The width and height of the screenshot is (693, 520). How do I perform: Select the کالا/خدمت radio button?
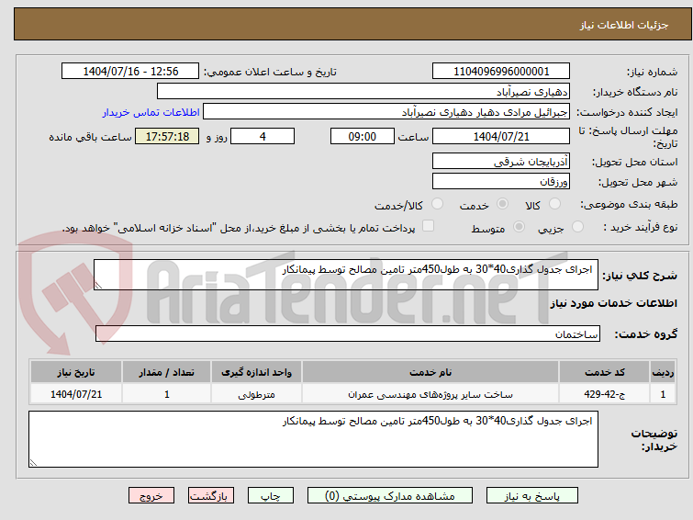point(437,204)
